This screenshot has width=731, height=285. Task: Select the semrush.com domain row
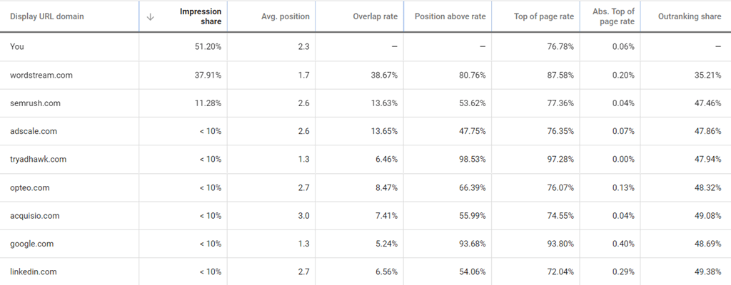pos(36,103)
